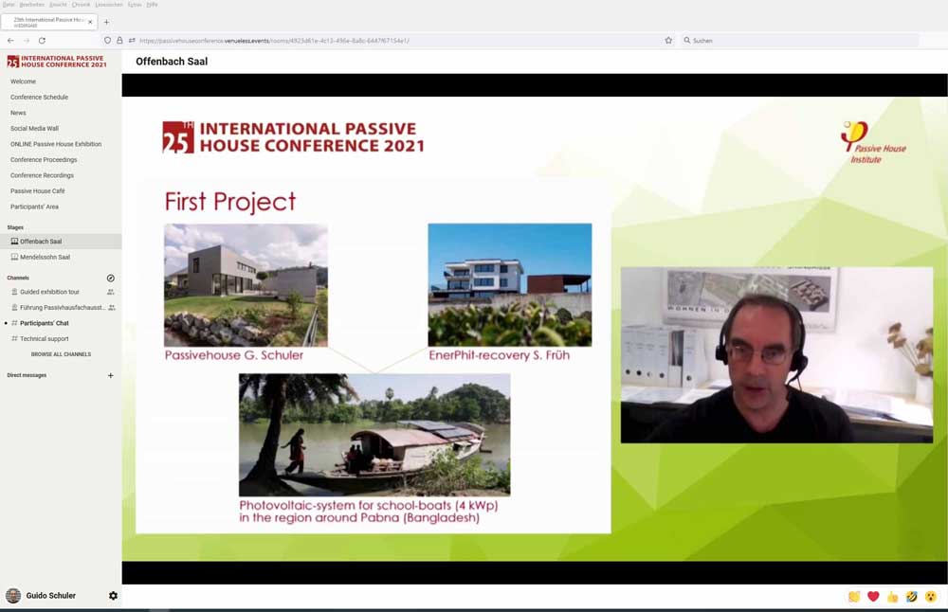Open the Chronik browser menu
The width and height of the screenshot is (948, 612).
[x=81, y=5]
